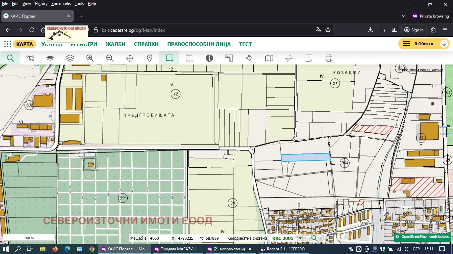453x254 pixels.
Task: Expand the 0 Обекти download arrow
Action: point(444,44)
